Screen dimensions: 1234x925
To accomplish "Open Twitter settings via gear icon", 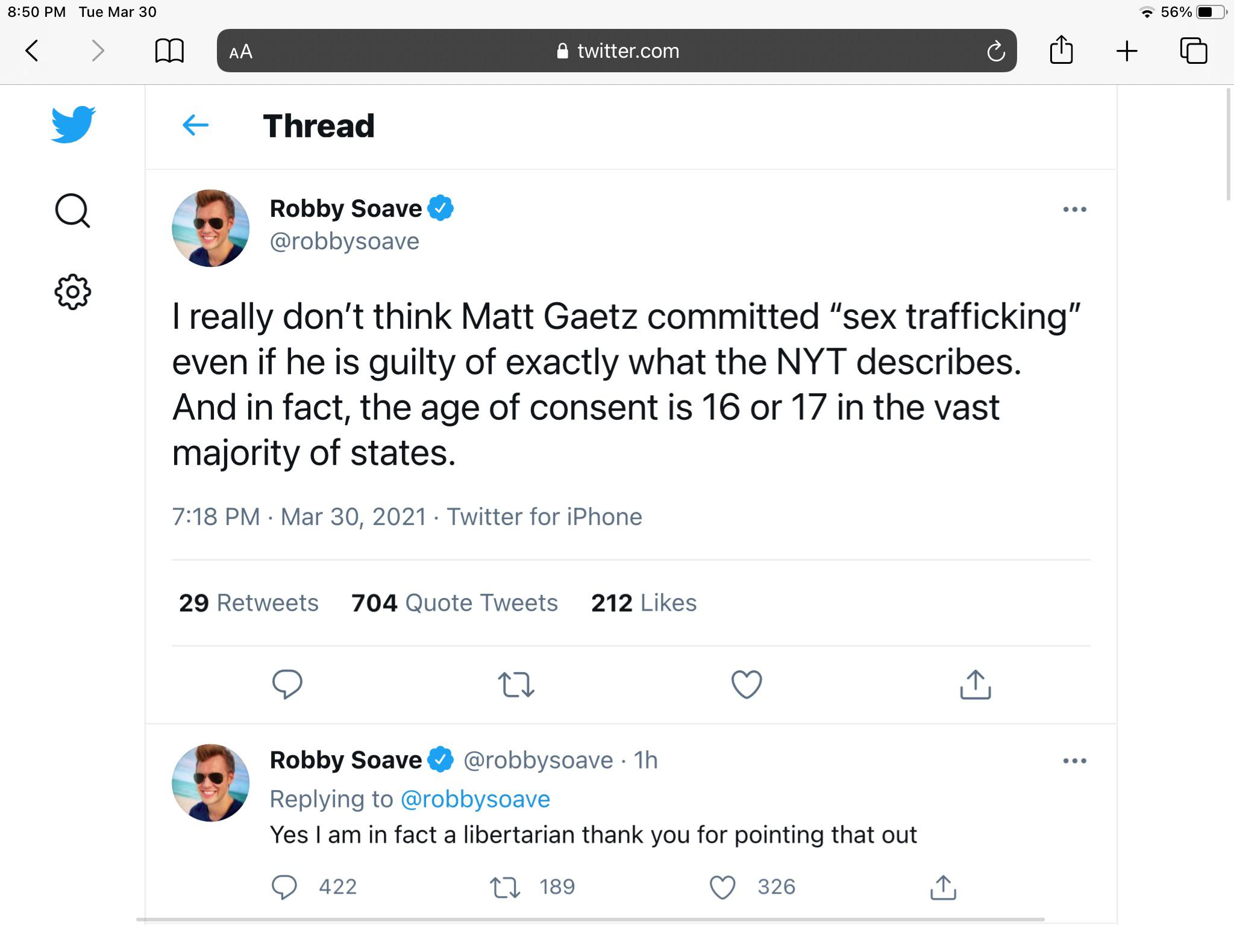I will (x=72, y=291).
